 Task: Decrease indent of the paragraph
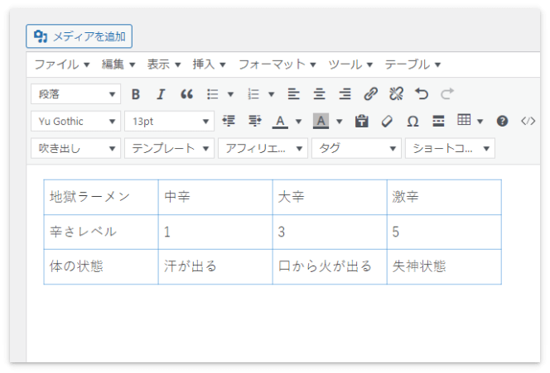coord(229,121)
